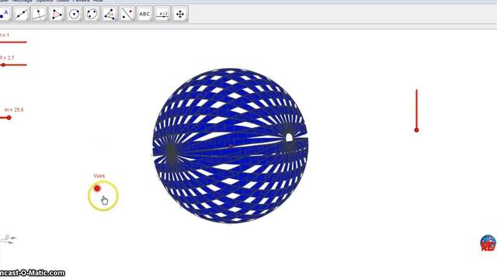This screenshot has height=279, width=497.
Task: Select the Line through Two Points tool
Action: coord(21,14)
